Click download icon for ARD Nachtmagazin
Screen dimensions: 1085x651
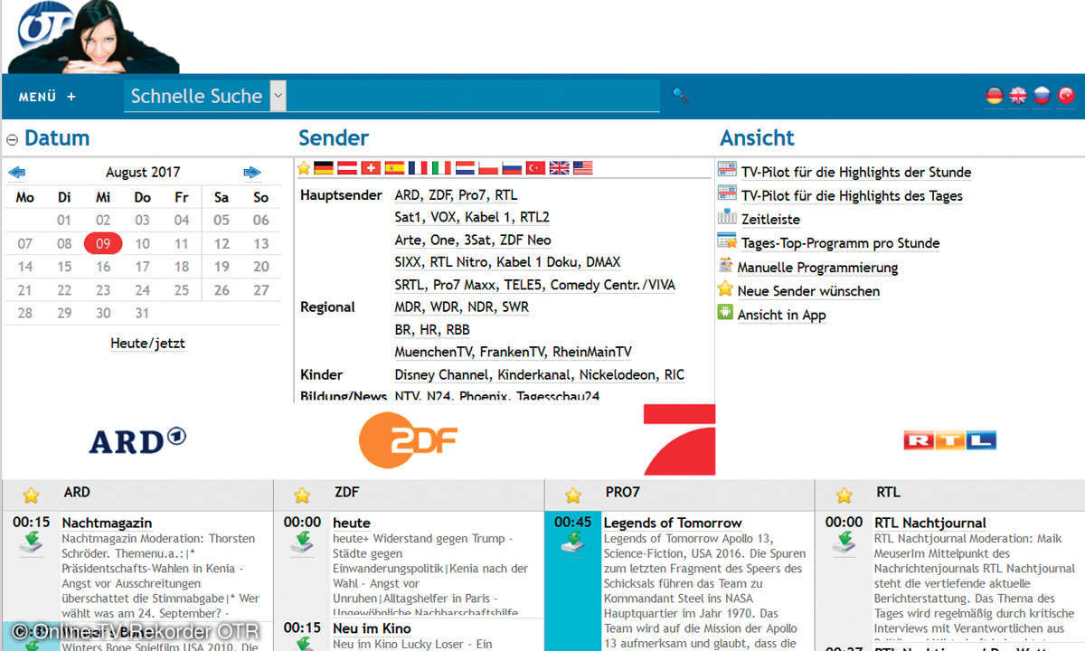click(x=31, y=542)
